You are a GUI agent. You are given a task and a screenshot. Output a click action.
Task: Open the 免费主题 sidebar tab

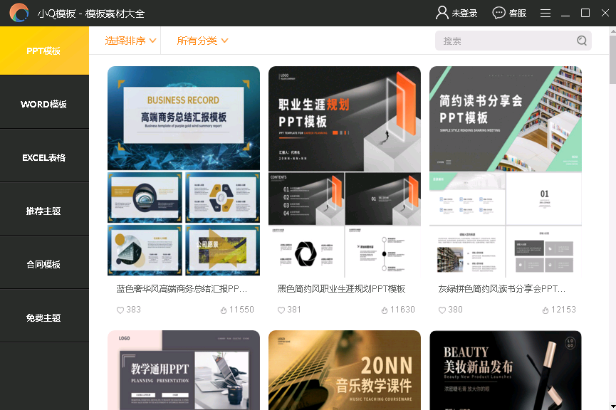(x=44, y=317)
